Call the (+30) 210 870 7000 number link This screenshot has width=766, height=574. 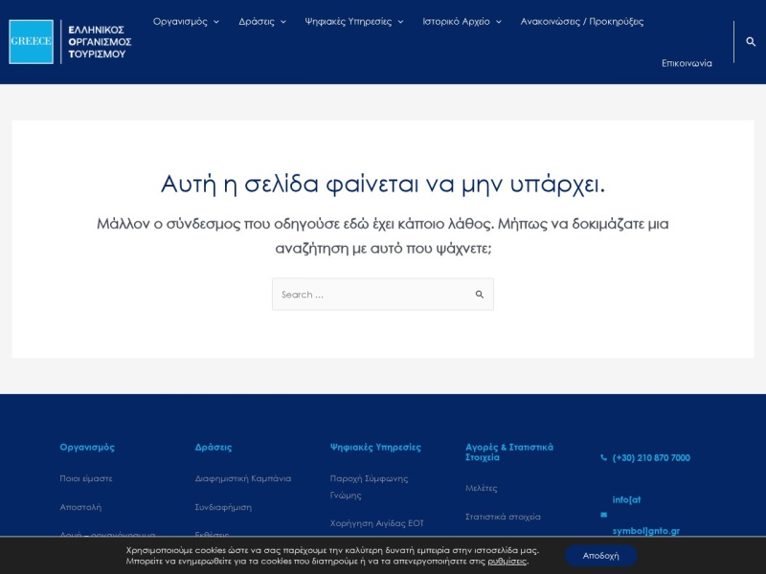(x=651, y=458)
